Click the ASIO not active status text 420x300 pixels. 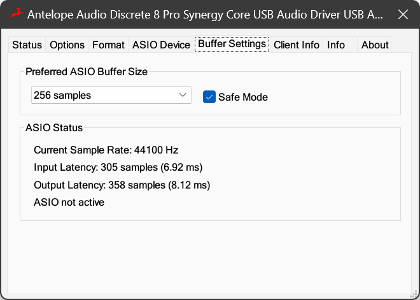click(x=69, y=202)
